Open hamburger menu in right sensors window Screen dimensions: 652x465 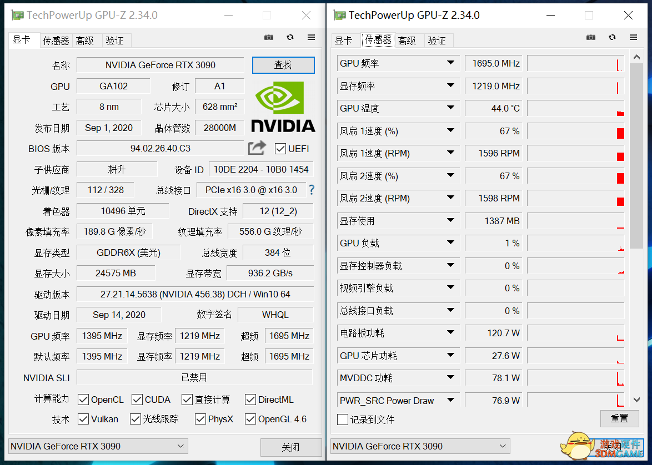pos(633,37)
